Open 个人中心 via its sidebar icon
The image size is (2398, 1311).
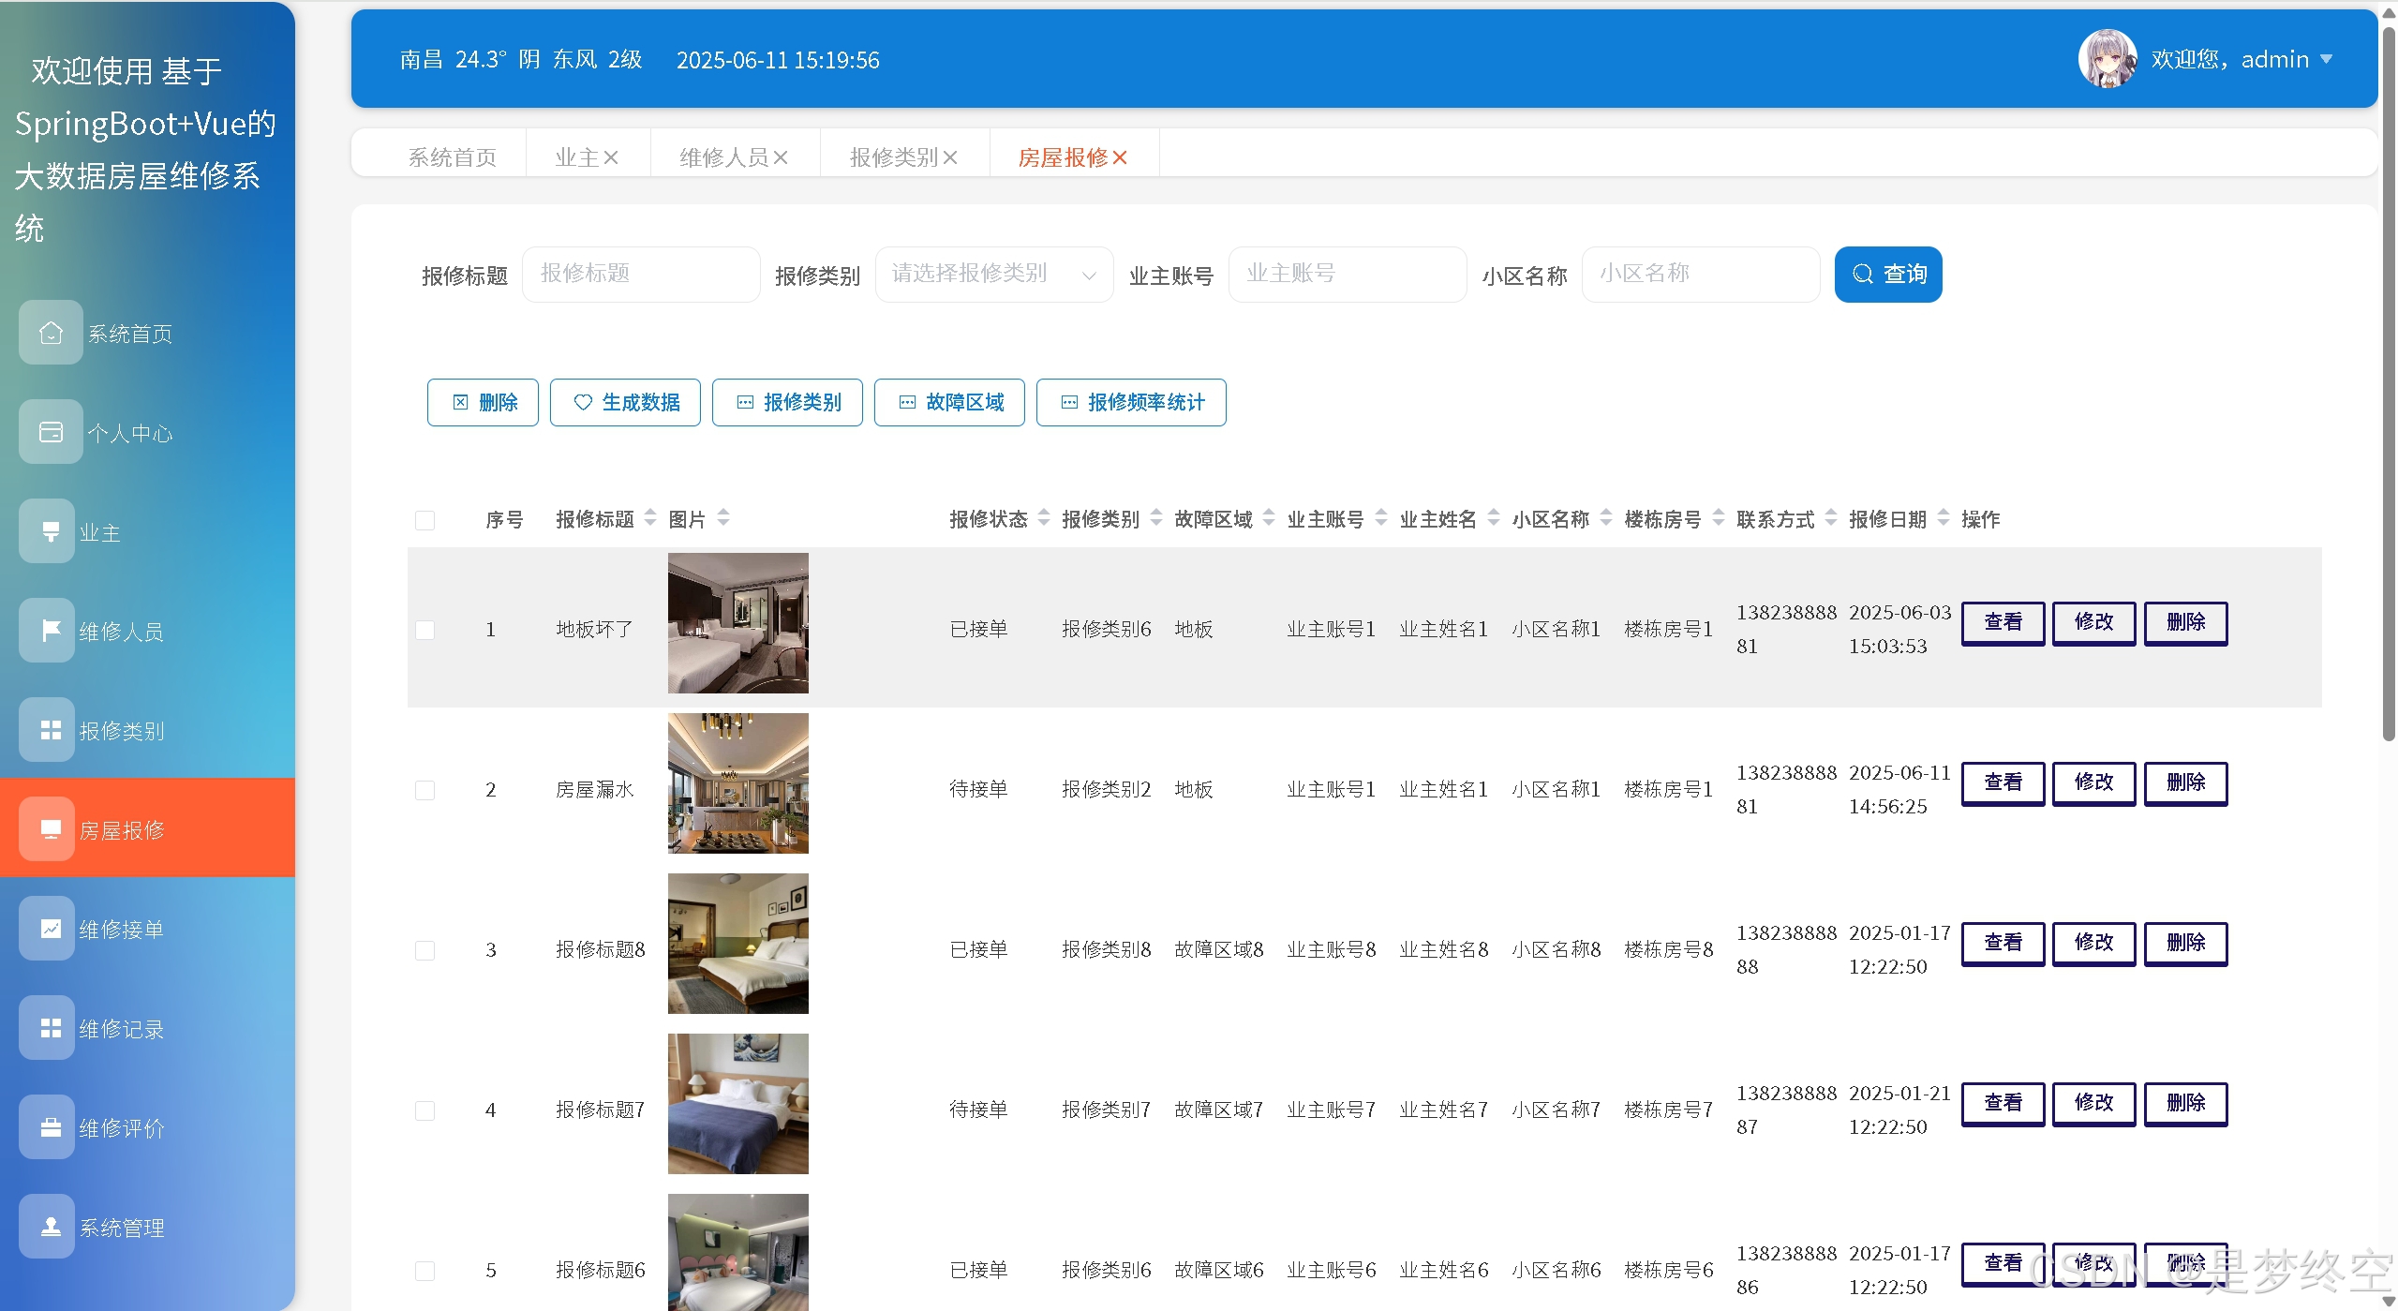[51, 432]
